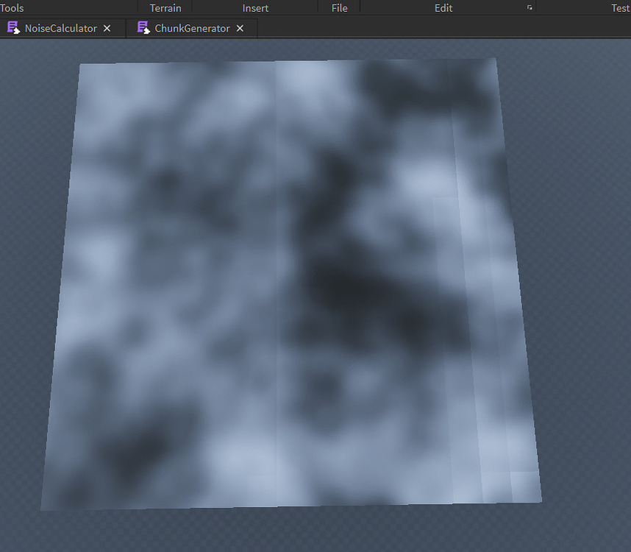Click the ChunkGenerator tab's script icon
The width and height of the screenshot is (631, 552).
(x=144, y=27)
